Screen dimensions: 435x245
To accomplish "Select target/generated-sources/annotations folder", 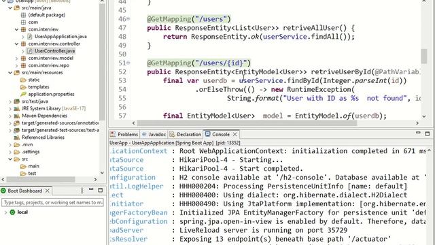I will click(60, 123).
